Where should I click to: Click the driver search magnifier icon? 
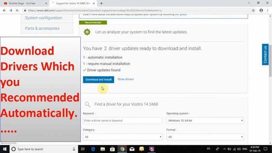tap(88, 104)
